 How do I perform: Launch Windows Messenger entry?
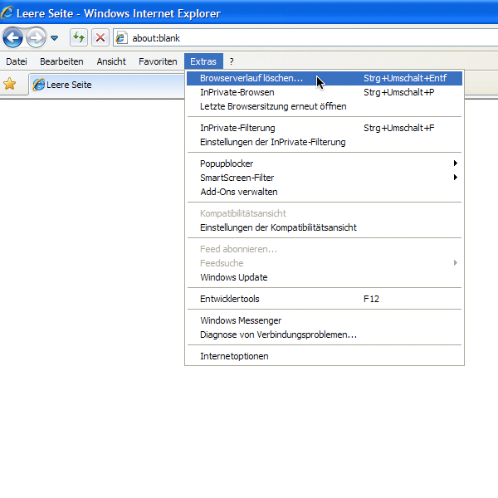pos(325,320)
